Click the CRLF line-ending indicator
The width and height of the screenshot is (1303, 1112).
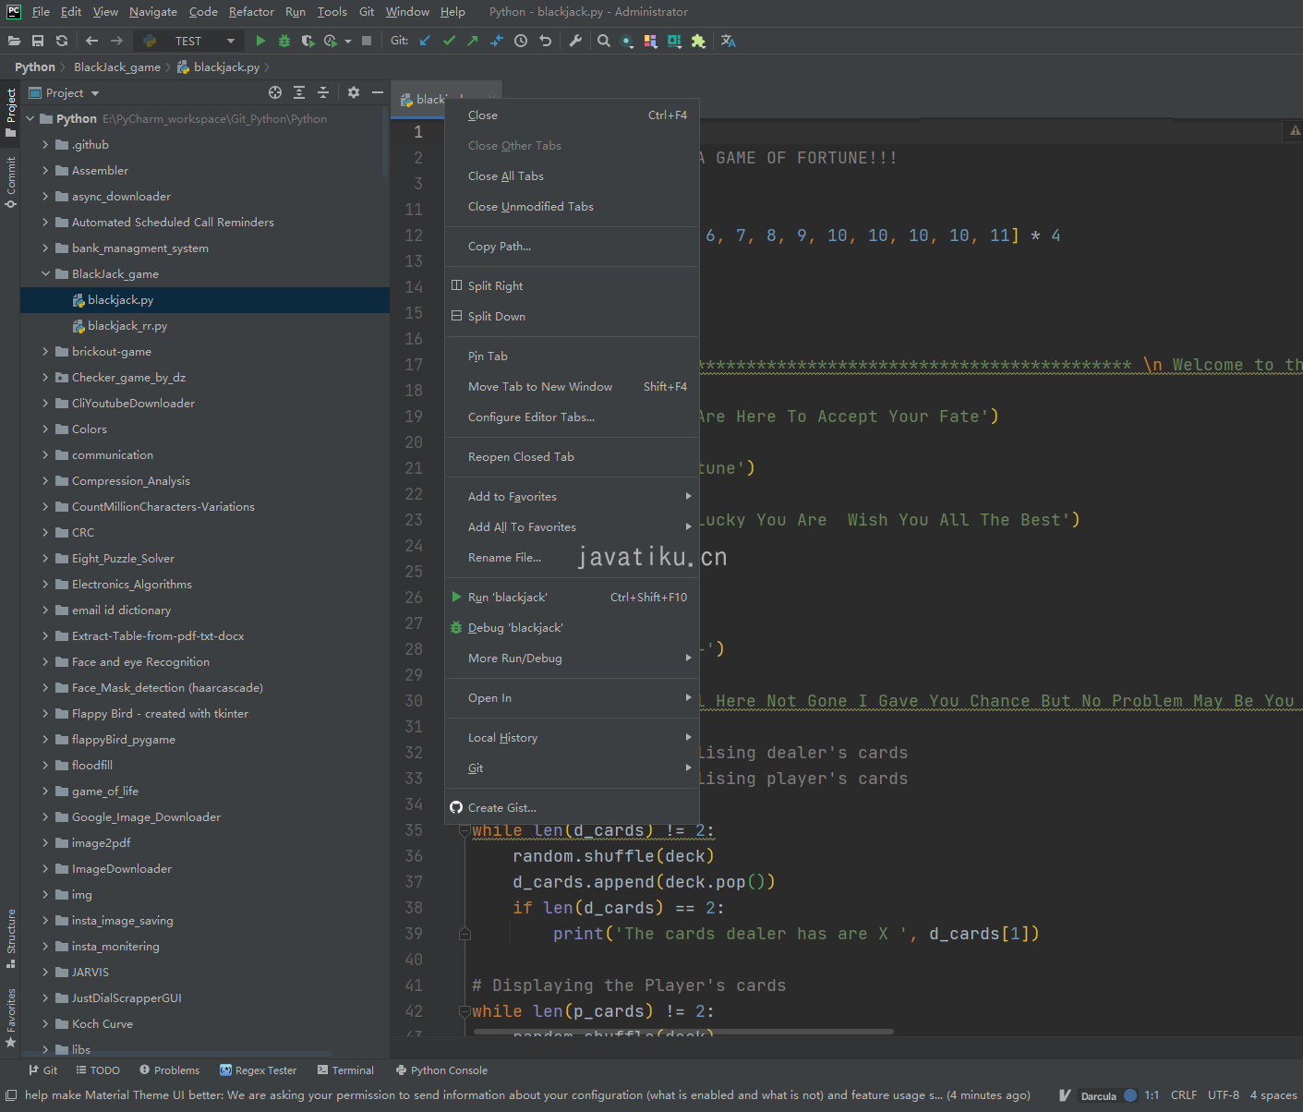pyautogui.click(x=1184, y=1095)
